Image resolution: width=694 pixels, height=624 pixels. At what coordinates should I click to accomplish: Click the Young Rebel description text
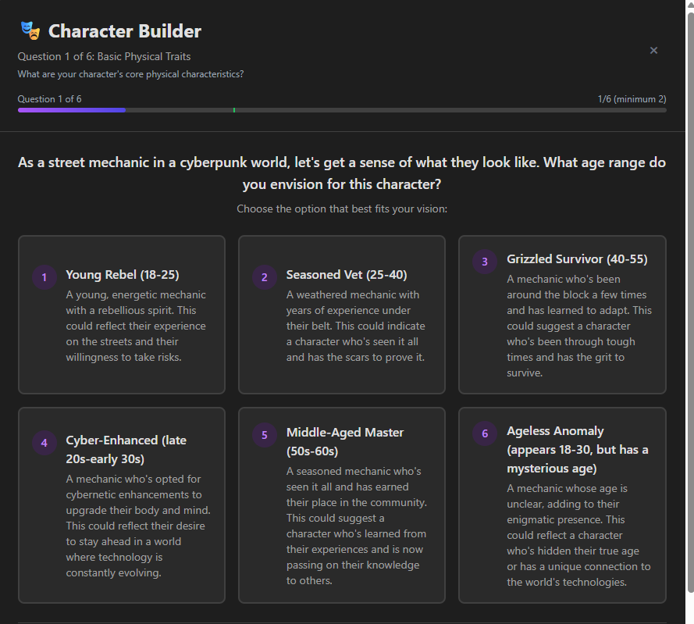click(137, 326)
